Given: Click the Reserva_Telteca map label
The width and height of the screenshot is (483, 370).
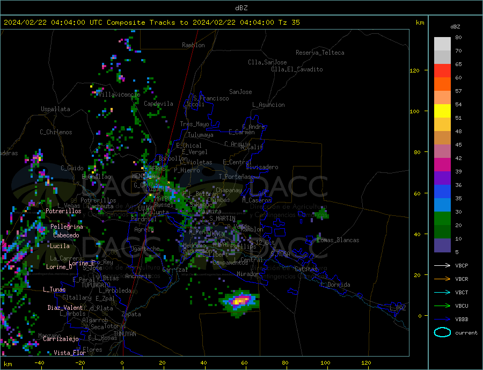Looking at the screenshot, I should click(320, 53).
